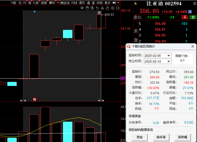Select the 卖3 order row at 356.95

[165, 35]
